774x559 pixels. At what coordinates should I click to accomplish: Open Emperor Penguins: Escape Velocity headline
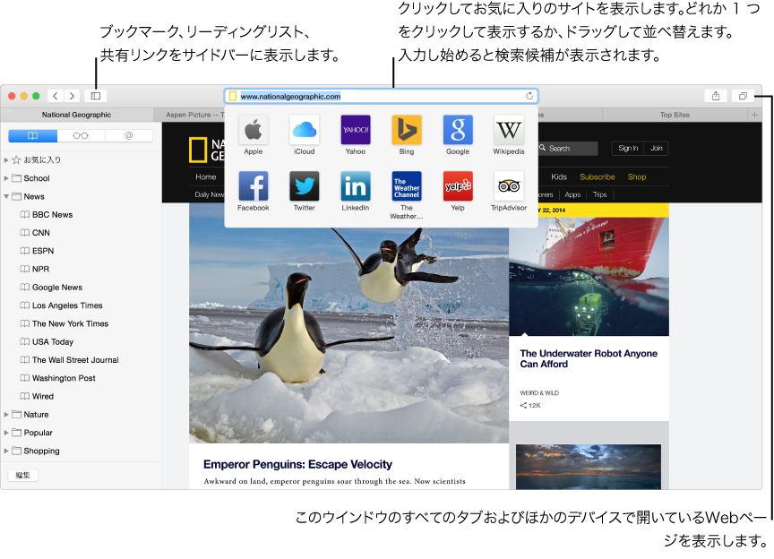pyautogui.click(x=297, y=464)
